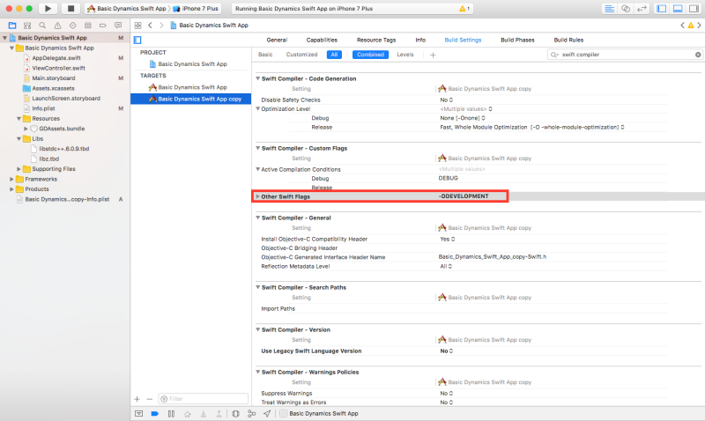Jump to the next issue arrow

[699, 26]
